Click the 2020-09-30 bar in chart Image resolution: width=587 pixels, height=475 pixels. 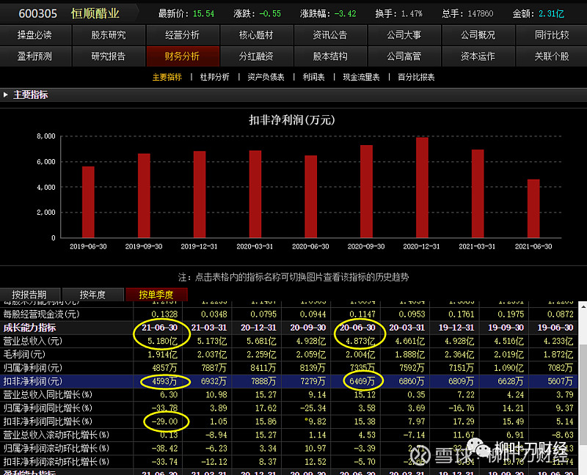tap(366, 191)
